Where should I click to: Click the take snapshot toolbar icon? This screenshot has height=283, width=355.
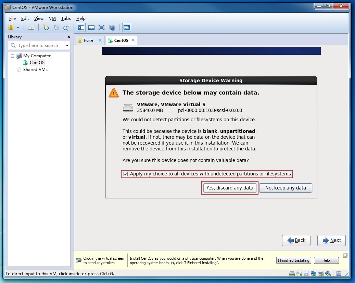[x=46, y=28]
